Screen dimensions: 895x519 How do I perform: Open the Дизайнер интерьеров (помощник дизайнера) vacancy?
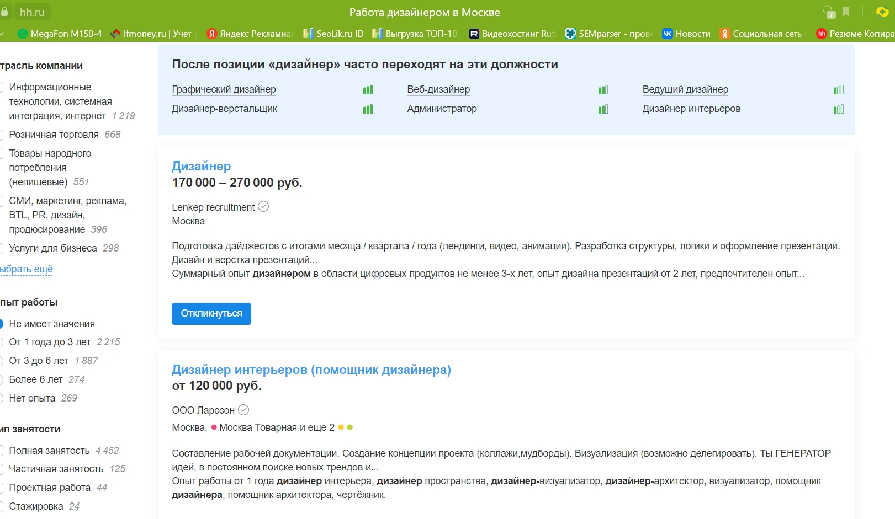click(x=311, y=370)
